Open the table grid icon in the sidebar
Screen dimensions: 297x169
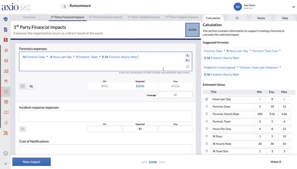click(6, 102)
